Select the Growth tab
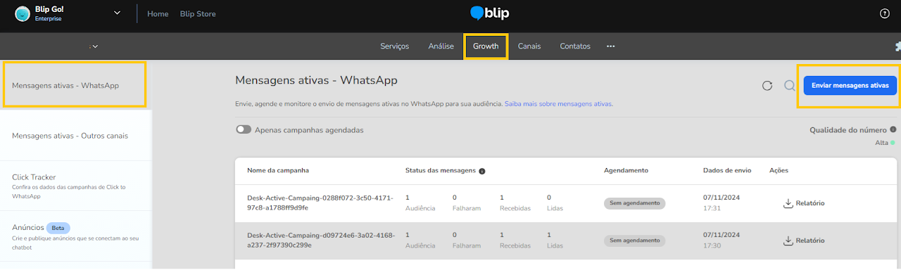This screenshot has height=275, width=901. 486,46
